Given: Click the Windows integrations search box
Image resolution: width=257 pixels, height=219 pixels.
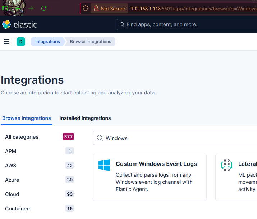Looking at the screenshot, I should click(175, 138).
